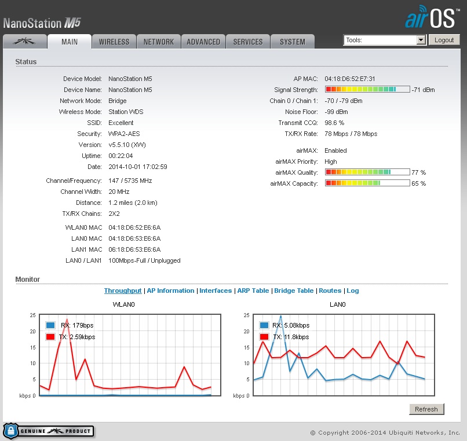The image size is (467, 441).
Task: Click the airOS logo
Action: 430,17
